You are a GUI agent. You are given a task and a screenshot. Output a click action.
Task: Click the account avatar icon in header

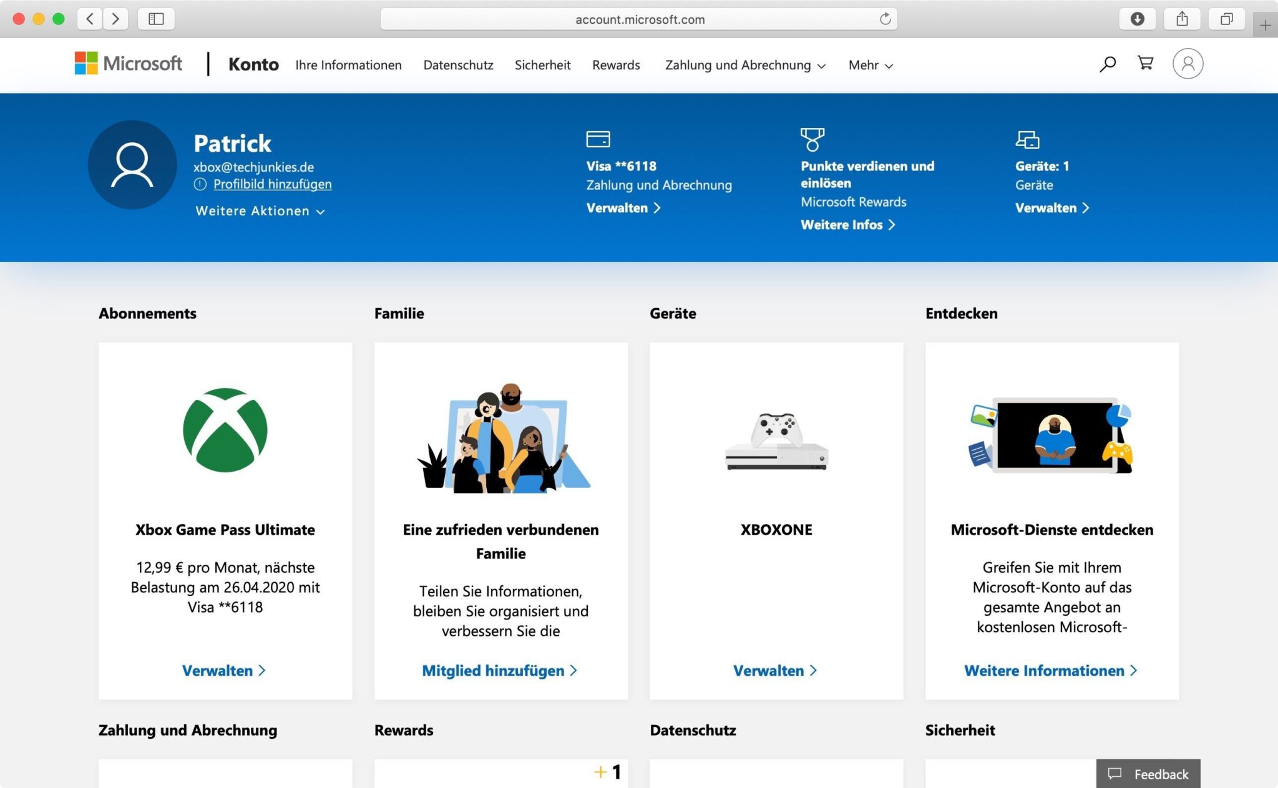1188,64
